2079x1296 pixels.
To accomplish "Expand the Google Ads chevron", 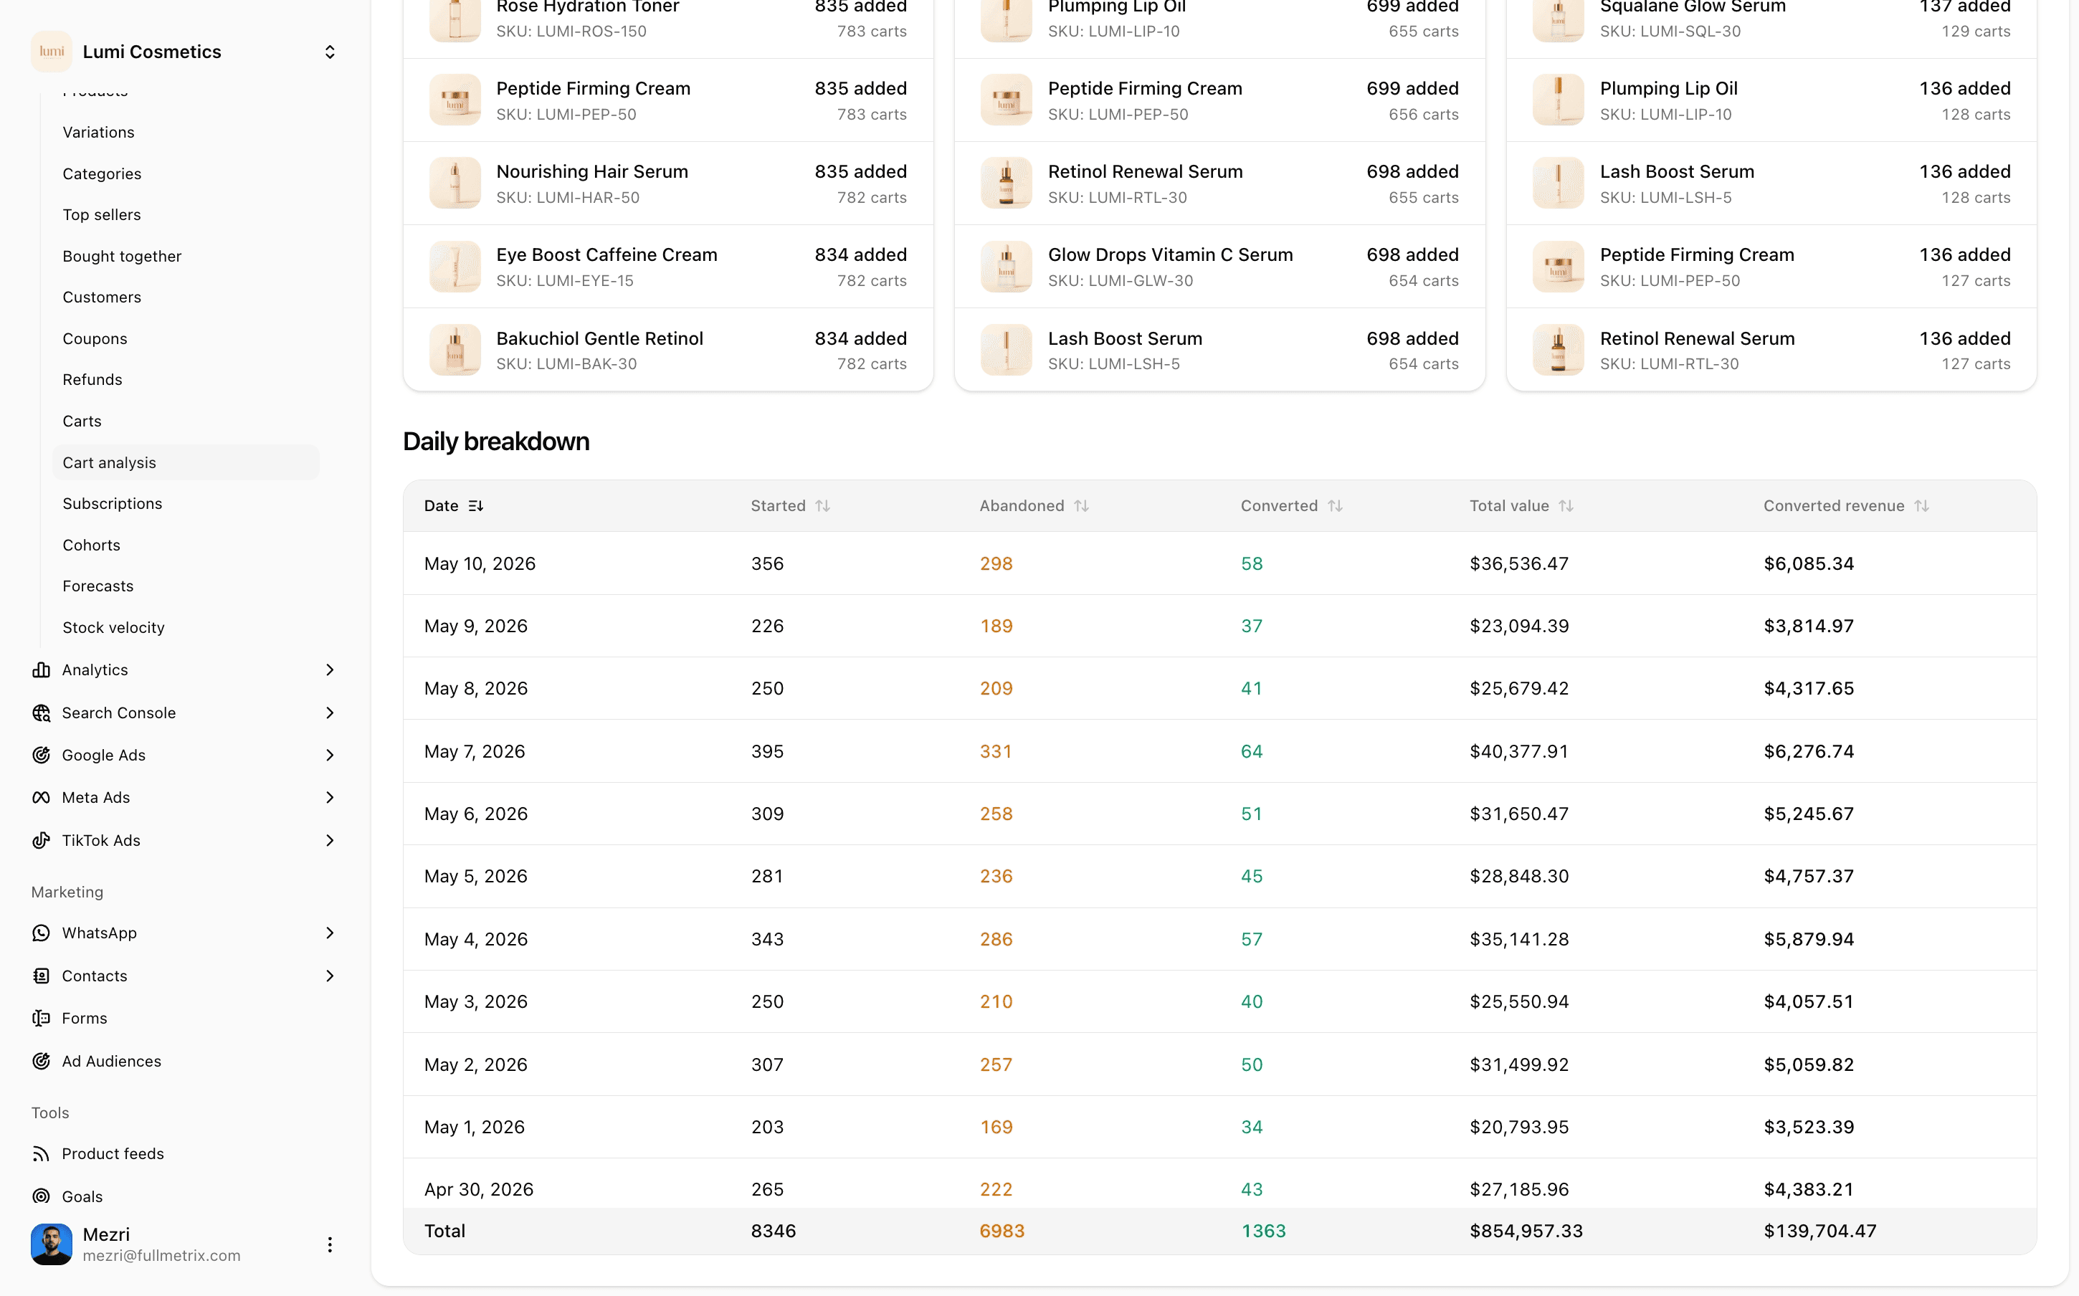I will click(x=329, y=755).
